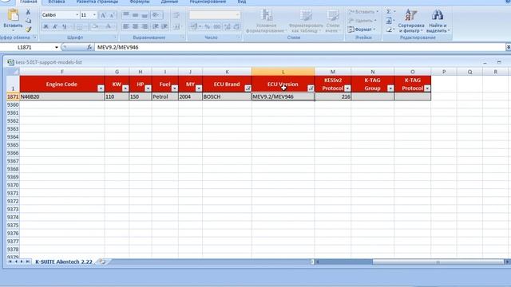Open the Fuel column filter dropdown

tap(175, 88)
